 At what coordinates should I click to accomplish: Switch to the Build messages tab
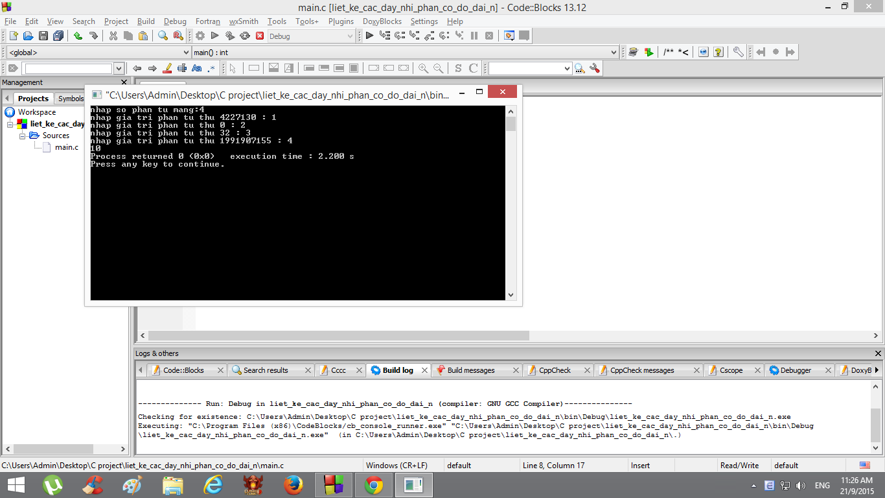click(470, 370)
